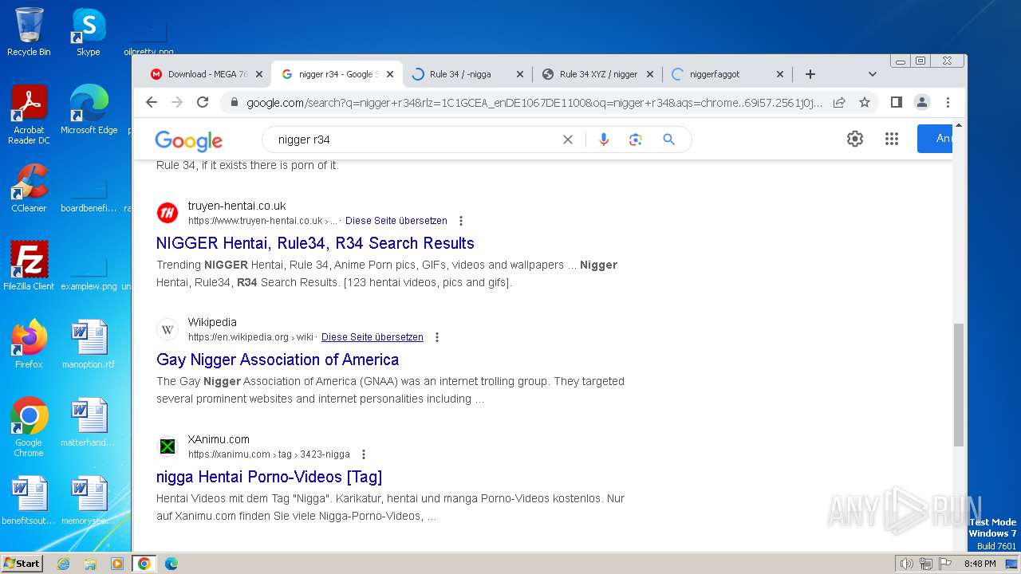Open the Windows Start menu
Viewport: 1021px width, 574px height.
tap(22, 564)
